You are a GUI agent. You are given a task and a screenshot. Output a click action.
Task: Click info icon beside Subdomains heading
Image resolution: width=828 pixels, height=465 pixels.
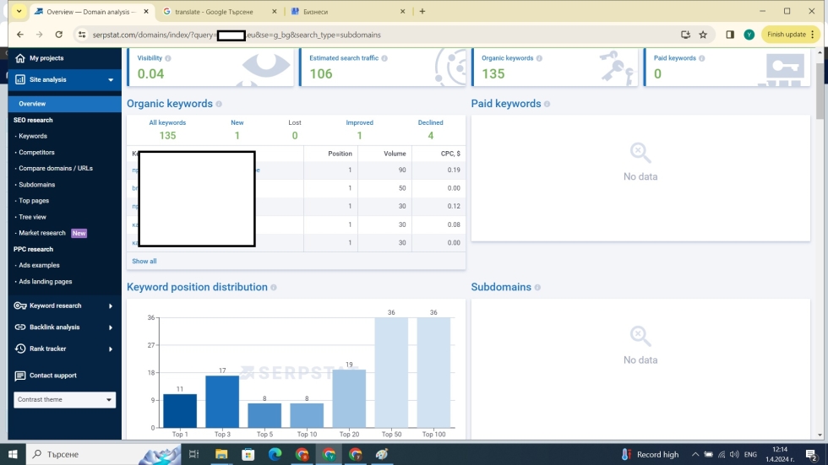[537, 288]
